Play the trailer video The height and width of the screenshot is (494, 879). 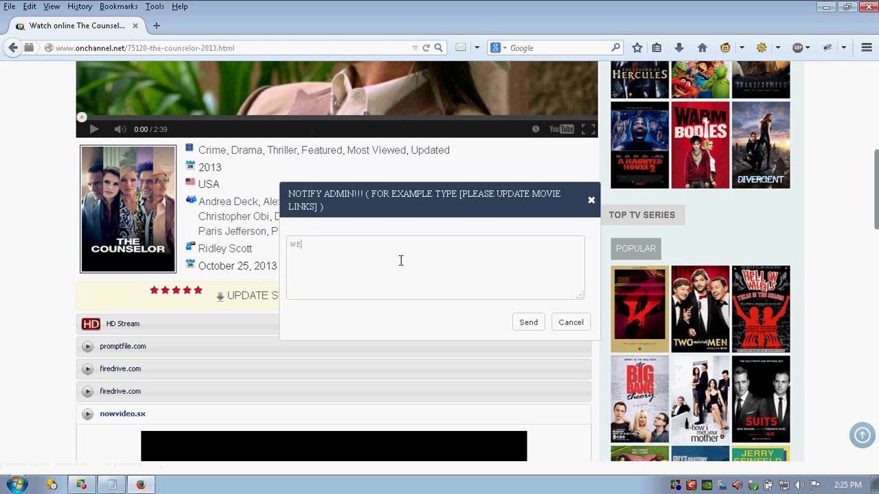pyautogui.click(x=93, y=129)
